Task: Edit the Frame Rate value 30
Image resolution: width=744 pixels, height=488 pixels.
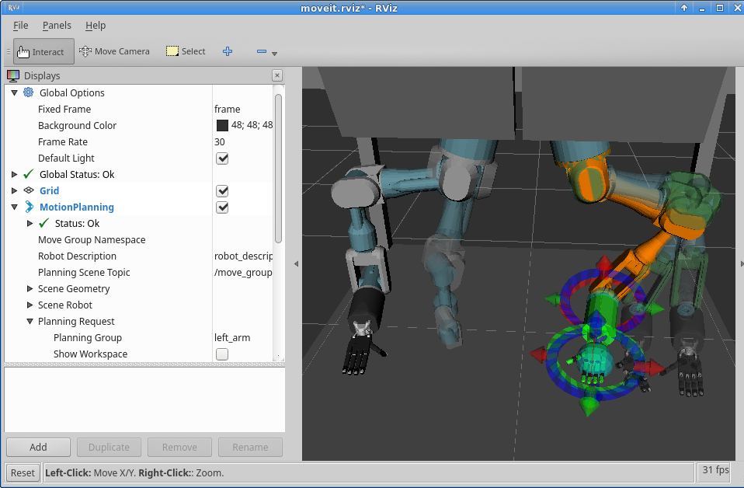Action: tap(220, 142)
